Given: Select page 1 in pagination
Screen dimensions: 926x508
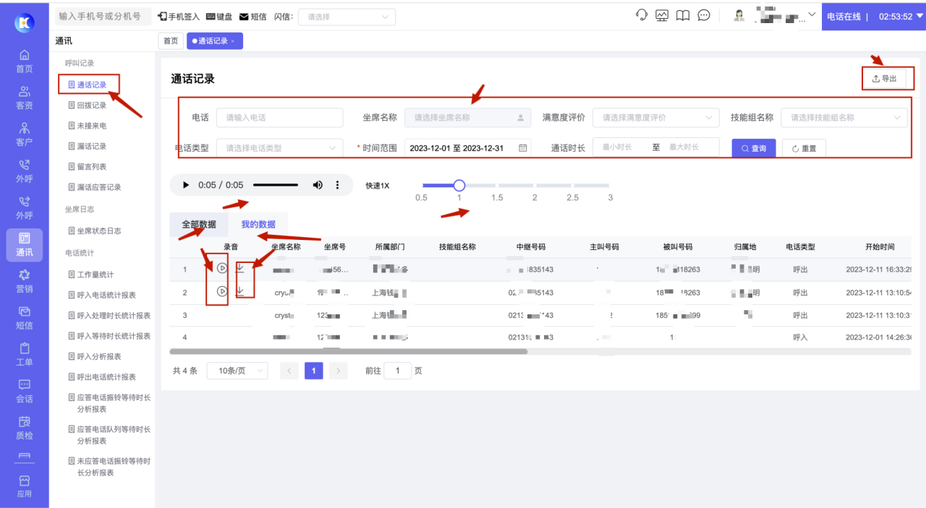Looking at the screenshot, I should point(314,371).
